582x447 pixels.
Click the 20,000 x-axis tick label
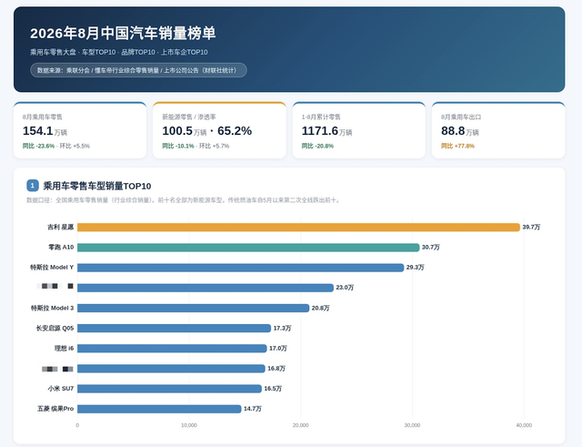pyautogui.click(x=301, y=425)
